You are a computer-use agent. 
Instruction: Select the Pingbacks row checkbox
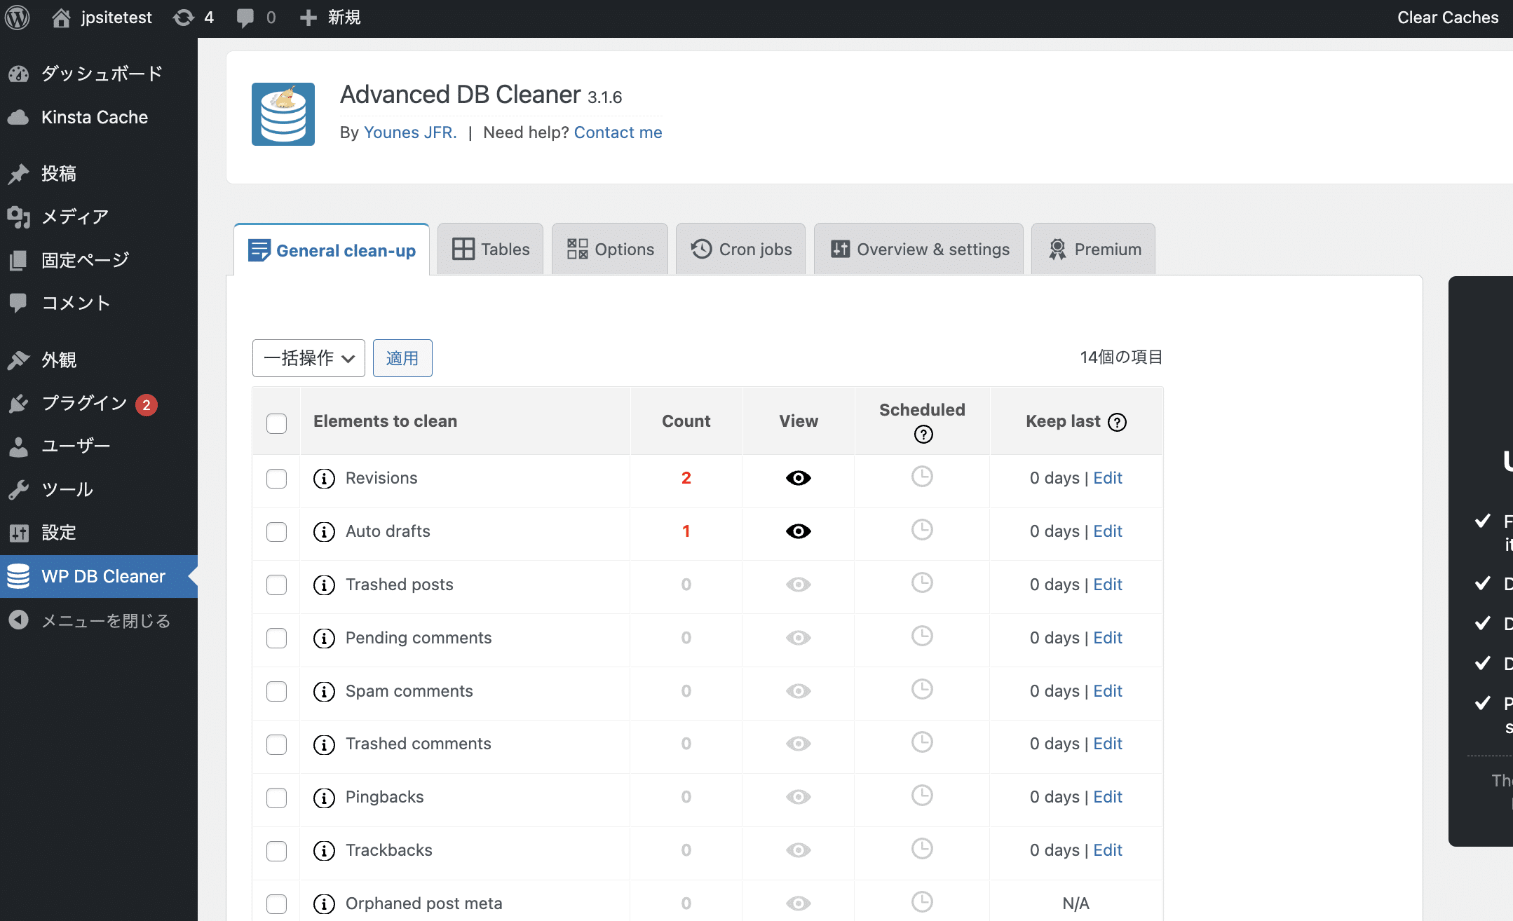pos(277,798)
